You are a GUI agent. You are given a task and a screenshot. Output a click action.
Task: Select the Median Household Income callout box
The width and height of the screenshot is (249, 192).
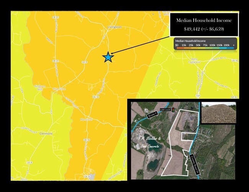204,24
